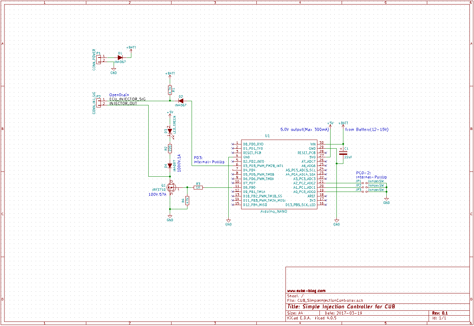Click the 'Size: A4' field
474x326 pixels.
(295, 313)
